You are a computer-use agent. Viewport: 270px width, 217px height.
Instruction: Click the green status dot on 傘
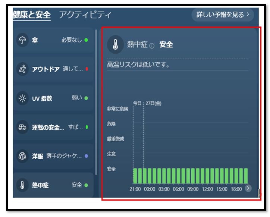(86, 40)
